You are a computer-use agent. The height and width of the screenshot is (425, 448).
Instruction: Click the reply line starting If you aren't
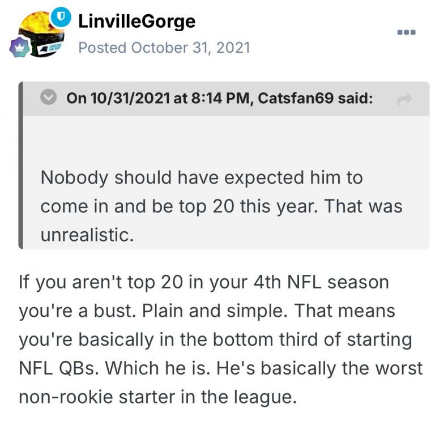pyautogui.click(x=204, y=282)
